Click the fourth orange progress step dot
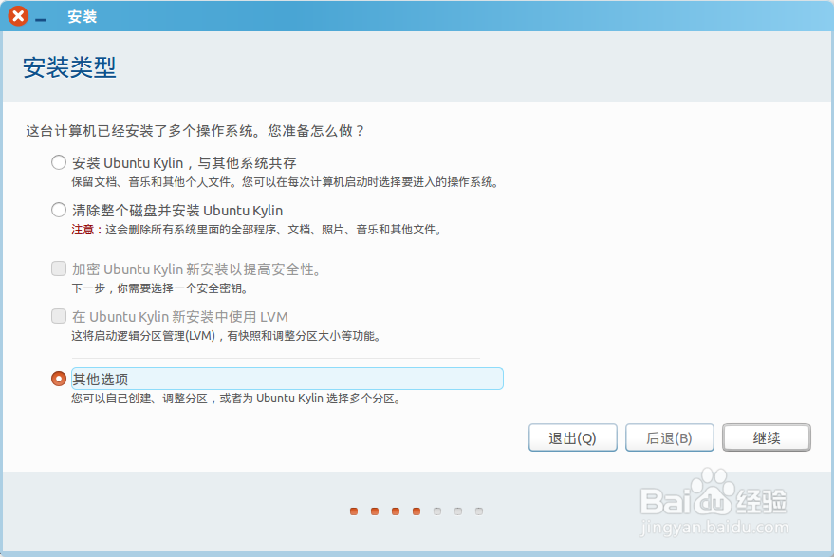This screenshot has width=834, height=557. pos(416,511)
